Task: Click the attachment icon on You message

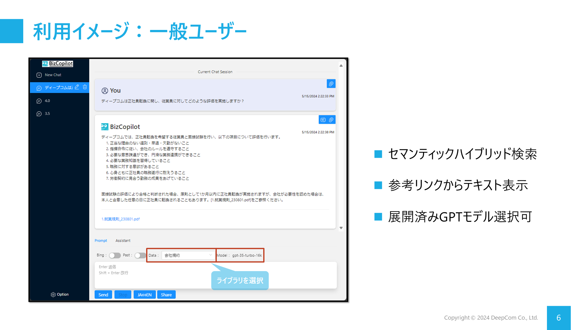Action: (331, 84)
